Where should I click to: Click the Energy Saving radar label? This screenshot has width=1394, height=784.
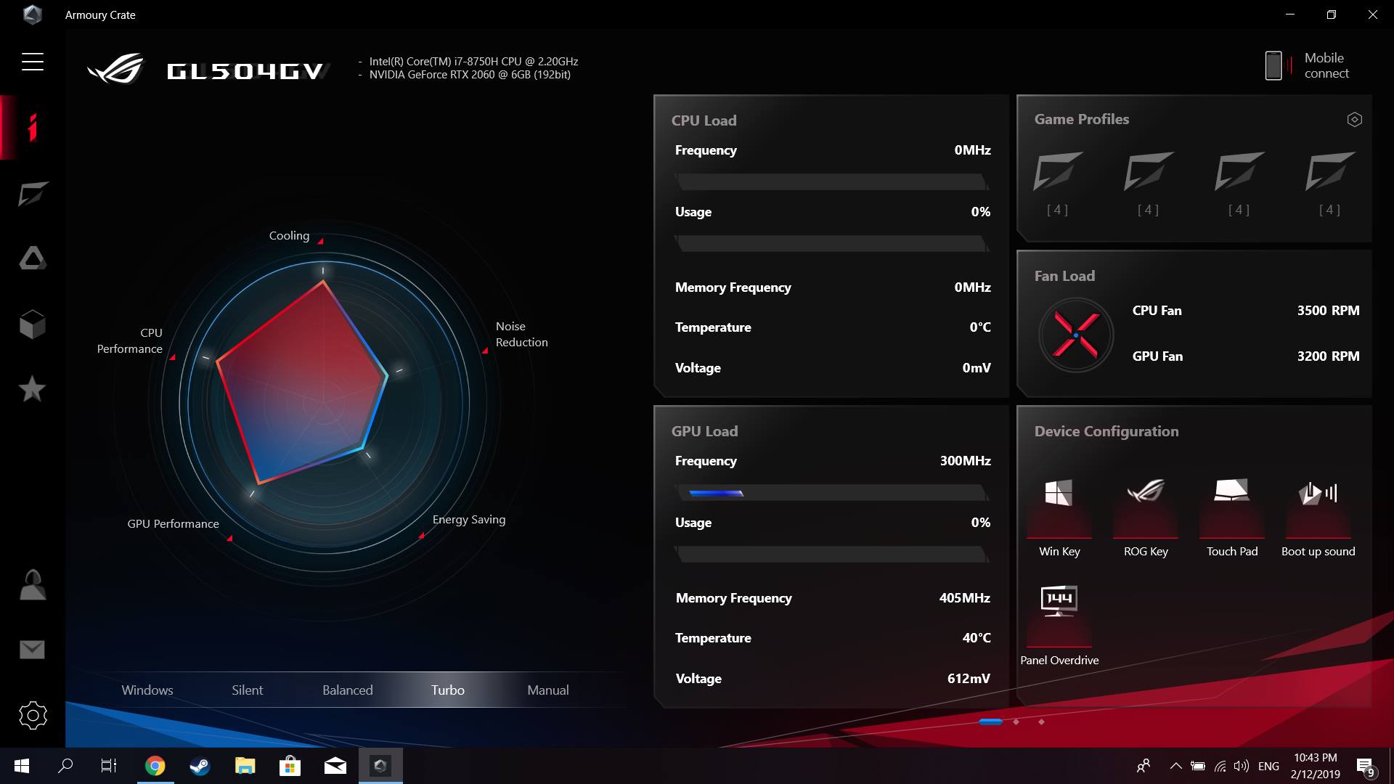click(469, 520)
